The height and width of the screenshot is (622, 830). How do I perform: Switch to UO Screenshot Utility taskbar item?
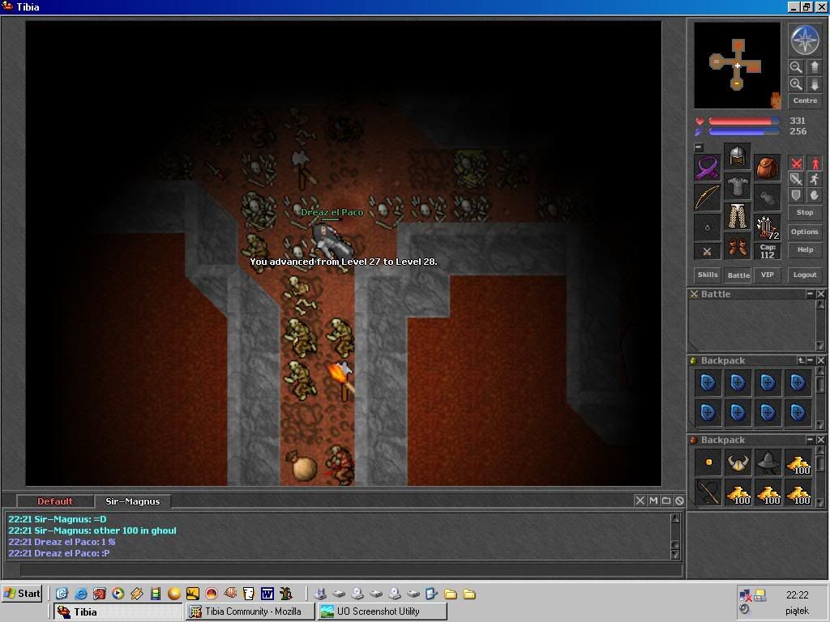click(383, 611)
